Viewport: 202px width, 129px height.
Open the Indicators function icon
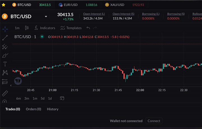point(36,28)
